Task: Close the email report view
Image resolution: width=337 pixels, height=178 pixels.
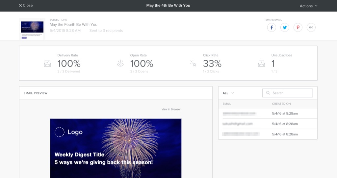Action: click(26, 5)
